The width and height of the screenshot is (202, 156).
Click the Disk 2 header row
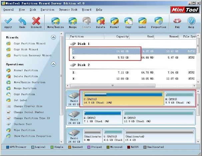(80, 65)
